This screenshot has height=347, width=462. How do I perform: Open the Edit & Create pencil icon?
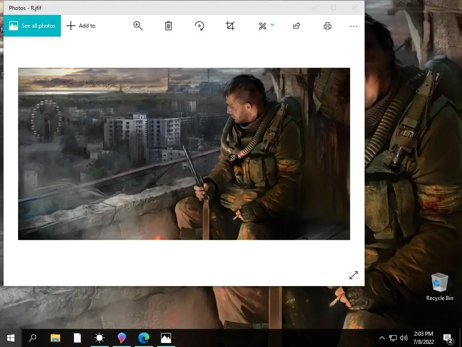click(x=262, y=26)
